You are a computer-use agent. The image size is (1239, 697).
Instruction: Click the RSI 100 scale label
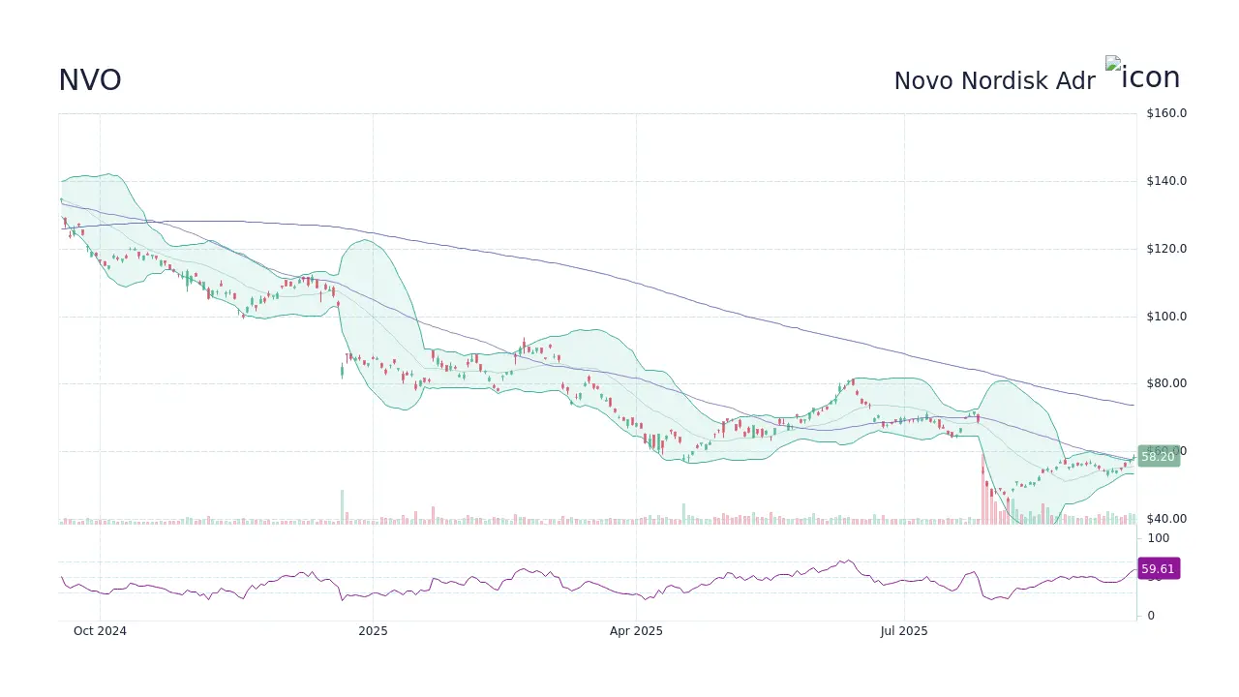[1159, 538]
